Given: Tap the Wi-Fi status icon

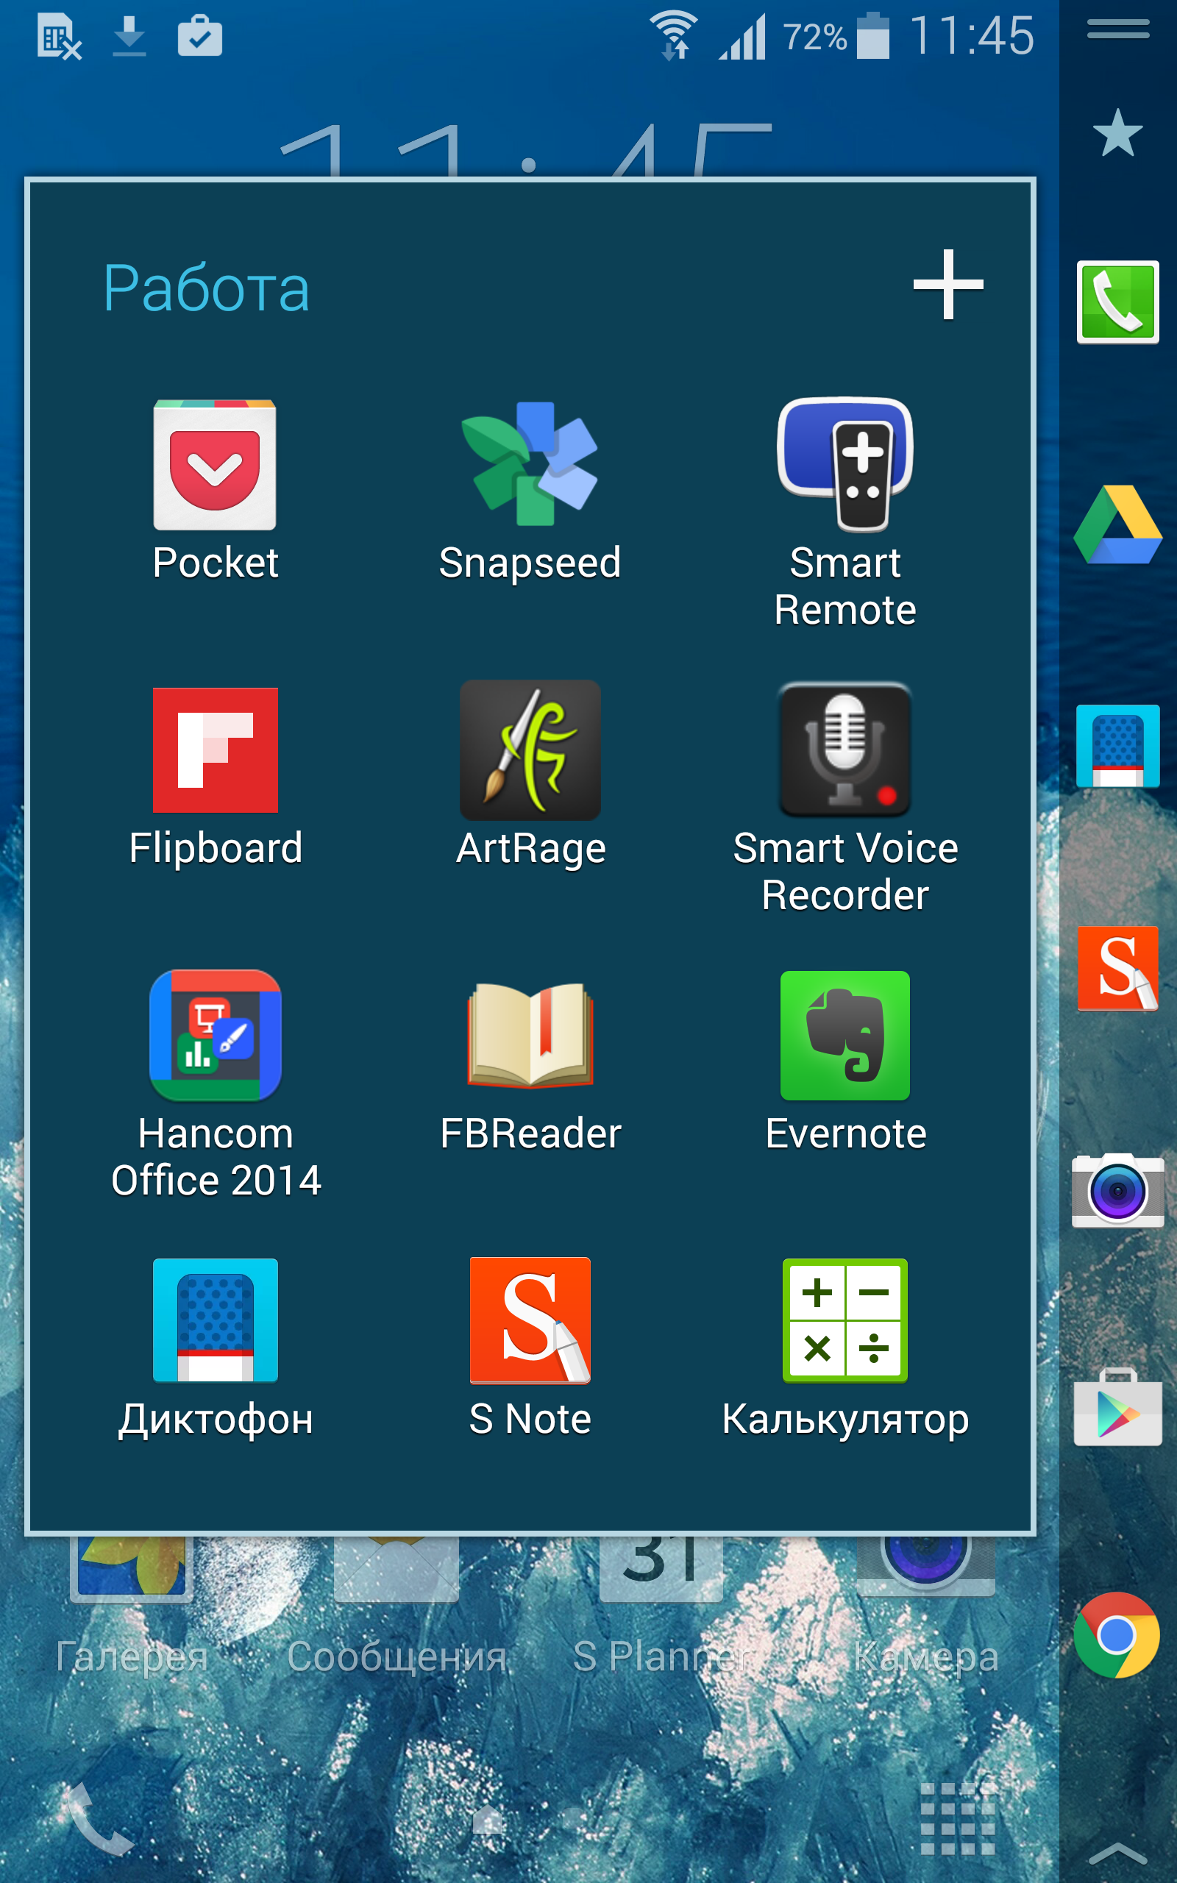Looking at the screenshot, I should pos(674,36).
